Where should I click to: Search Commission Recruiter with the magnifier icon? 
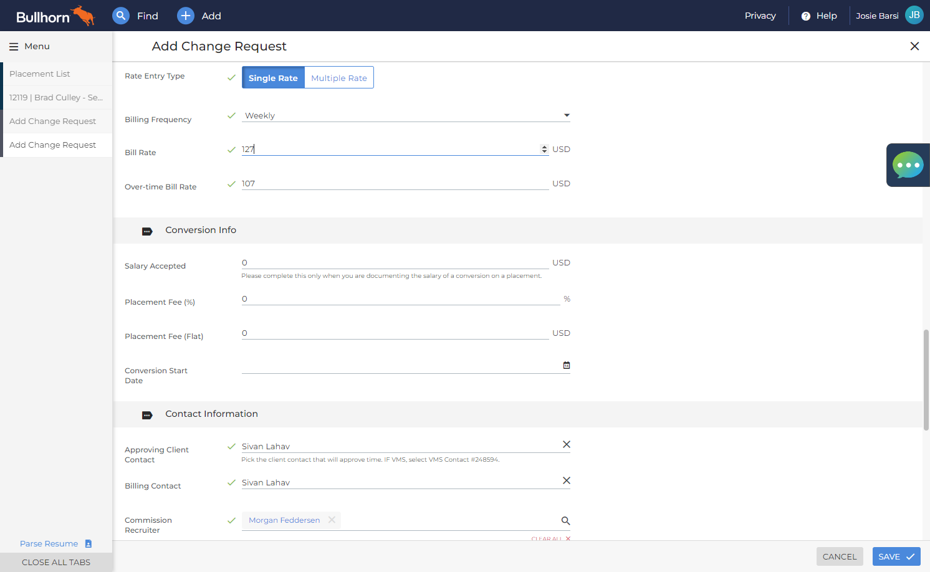[x=565, y=521]
